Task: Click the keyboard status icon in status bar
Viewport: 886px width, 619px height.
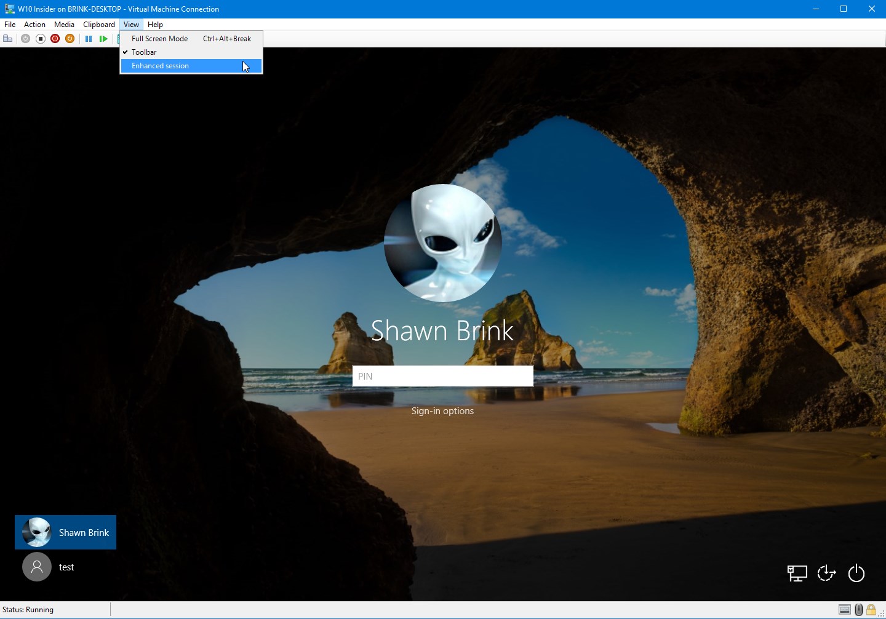Action: coord(845,610)
